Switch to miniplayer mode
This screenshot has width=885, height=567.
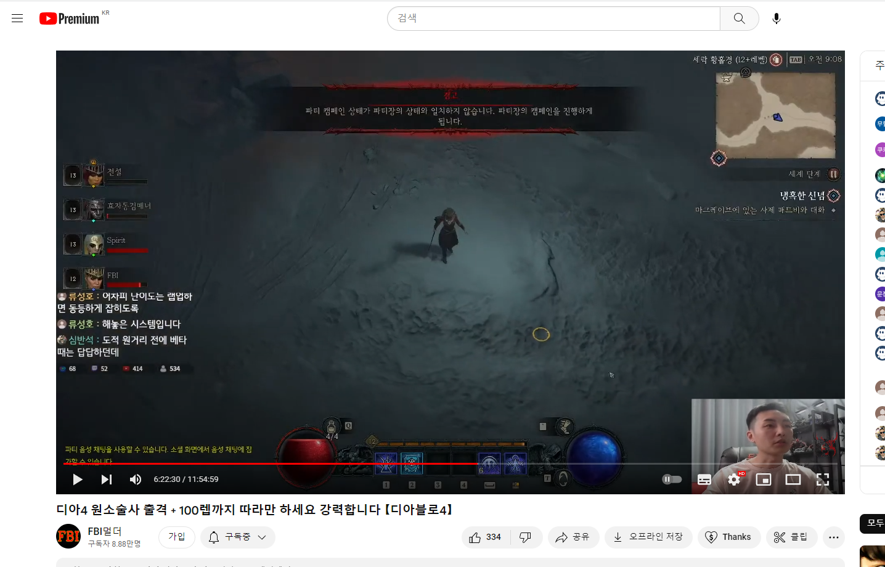pyautogui.click(x=764, y=479)
